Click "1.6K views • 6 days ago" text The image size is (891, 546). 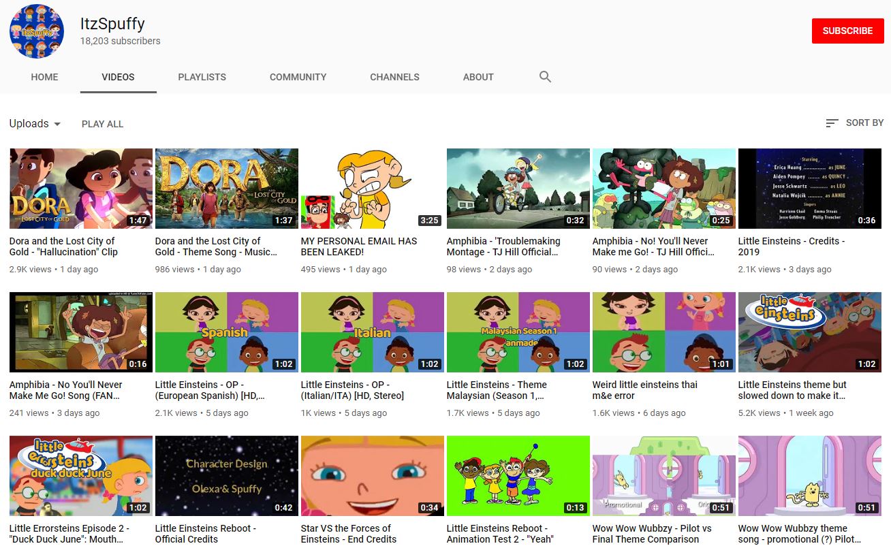[638, 413]
